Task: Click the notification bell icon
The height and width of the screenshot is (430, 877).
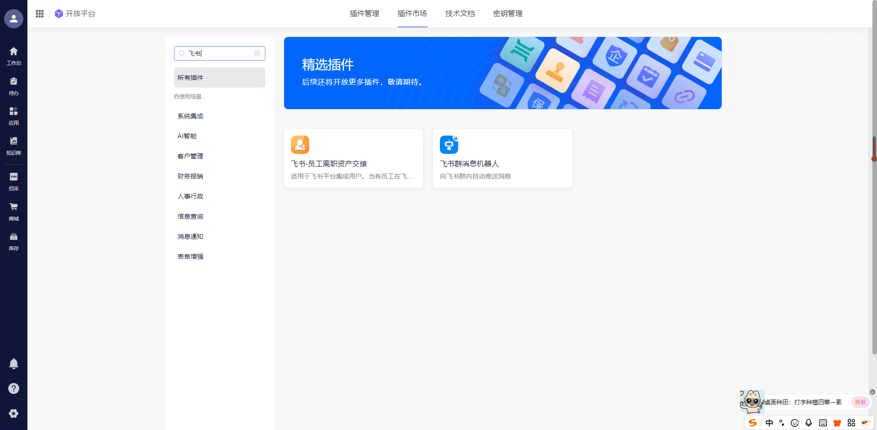Action: 14,364
